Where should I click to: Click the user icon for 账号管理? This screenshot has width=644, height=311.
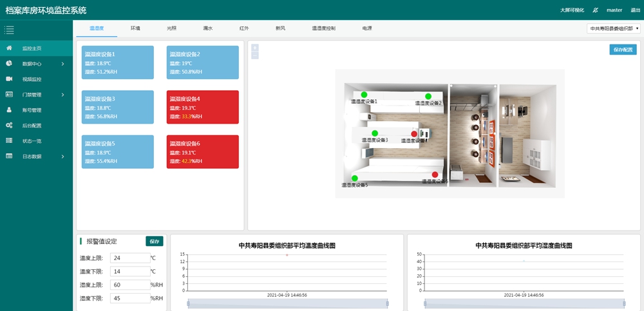[x=9, y=109]
